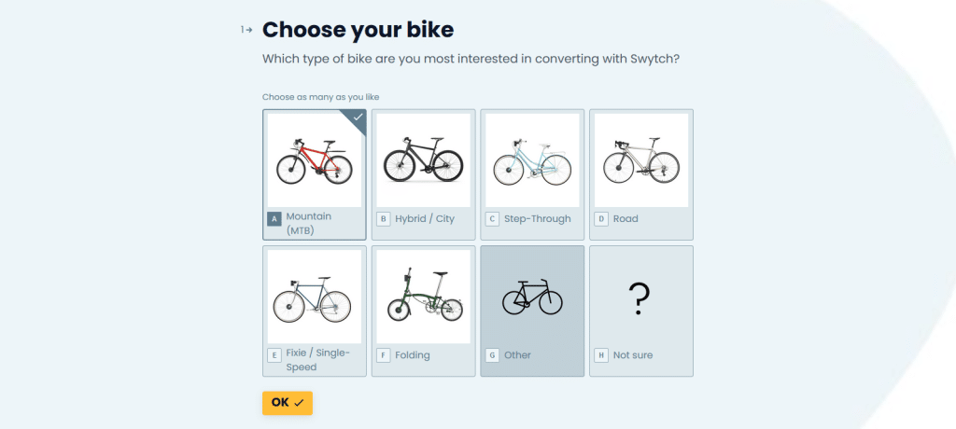This screenshot has height=429, width=956.
Task: Choose the fixie single-speed bike image
Action: [x=315, y=296]
